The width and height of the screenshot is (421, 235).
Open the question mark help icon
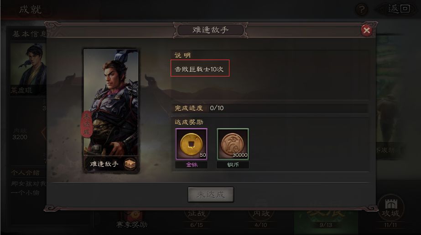(x=361, y=10)
